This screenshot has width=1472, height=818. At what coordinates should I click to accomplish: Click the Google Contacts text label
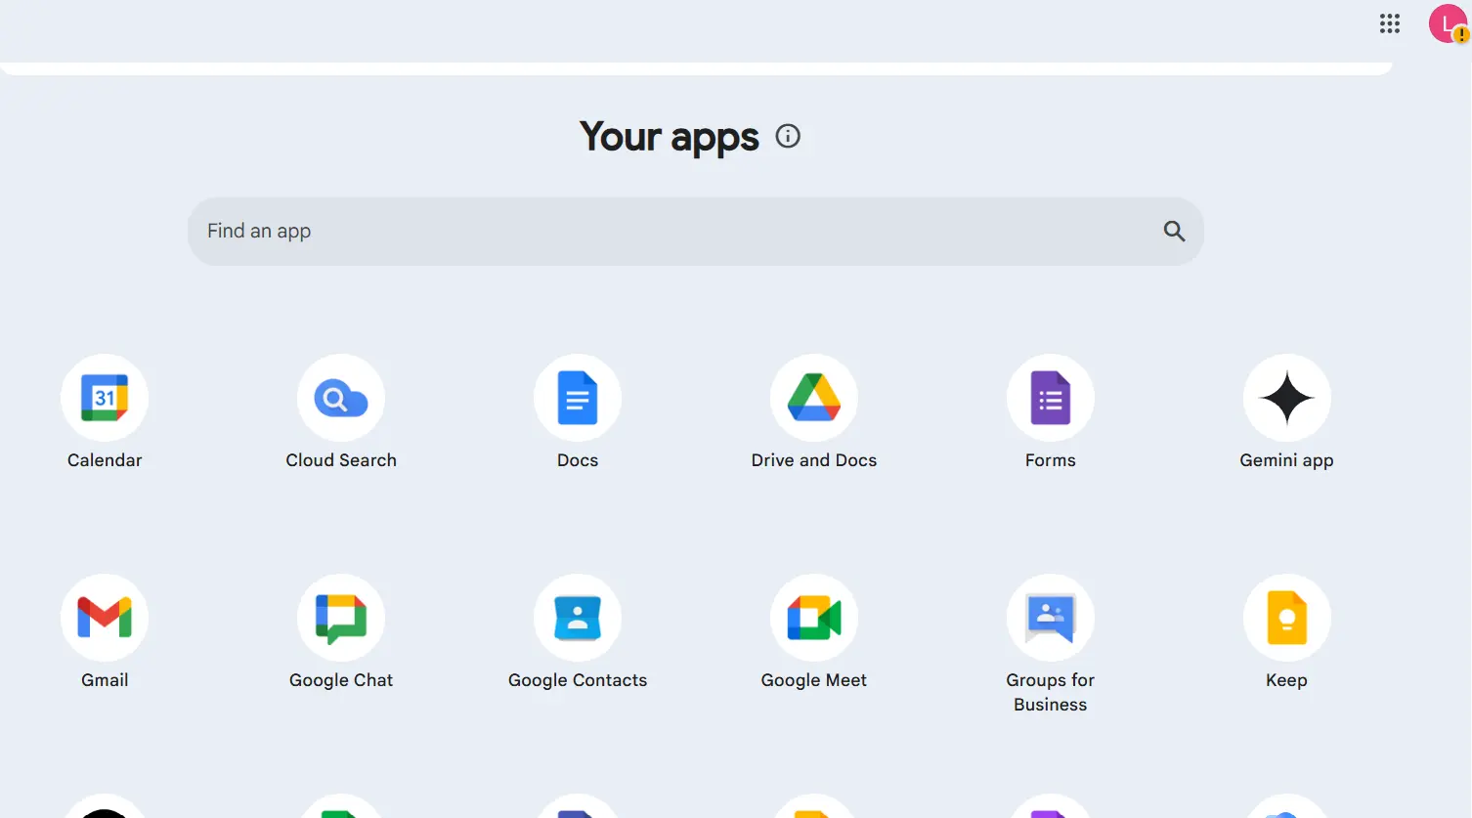[x=578, y=680]
